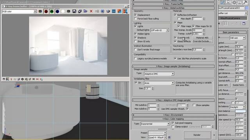Open the Motion panel wheel icon

pos(234,3)
